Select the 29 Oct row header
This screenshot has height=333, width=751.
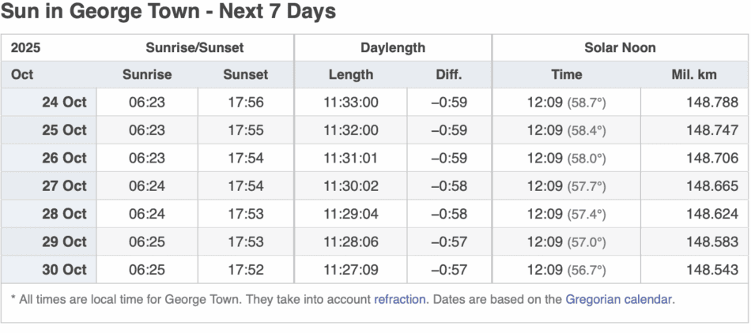pos(64,241)
